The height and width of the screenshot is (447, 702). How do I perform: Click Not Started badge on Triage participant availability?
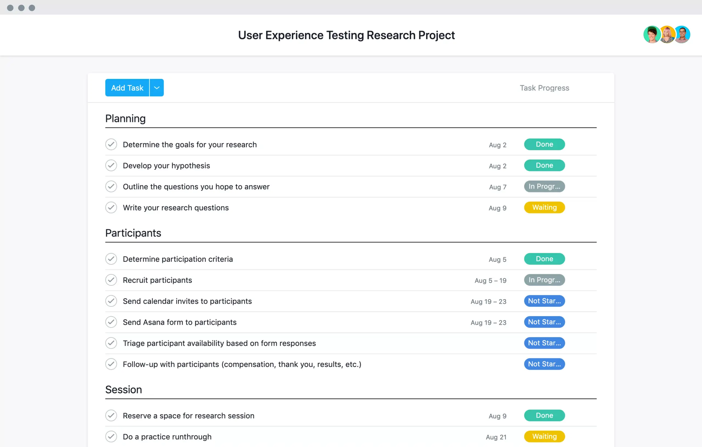click(544, 343)
